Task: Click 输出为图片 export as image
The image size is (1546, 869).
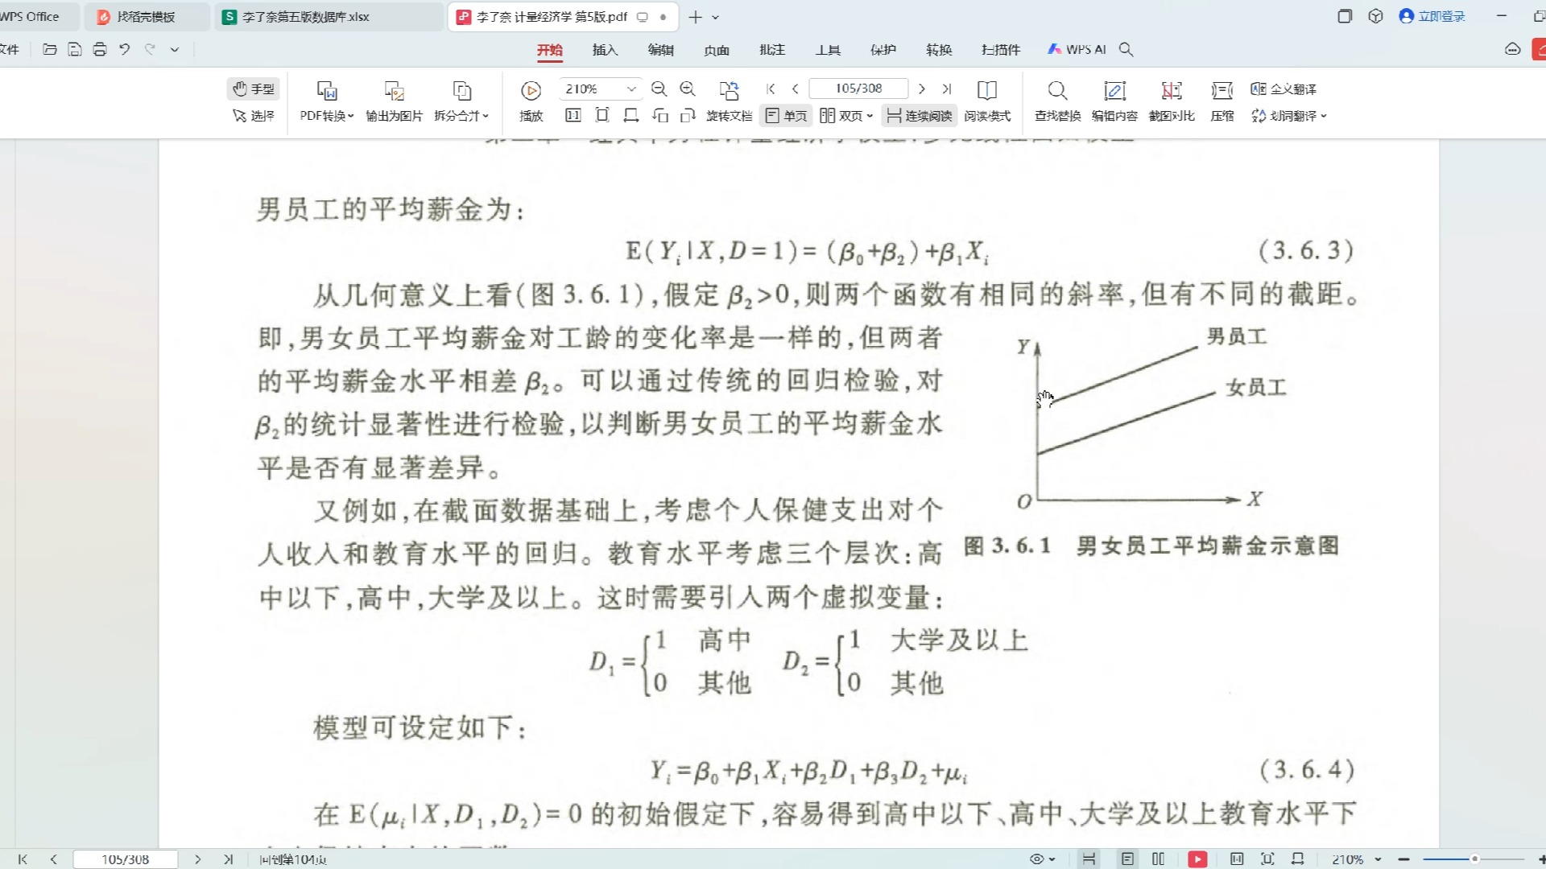Action: pos(395,101)
